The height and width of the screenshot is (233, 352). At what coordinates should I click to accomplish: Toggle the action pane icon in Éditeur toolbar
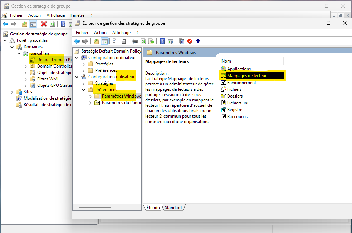171,41
